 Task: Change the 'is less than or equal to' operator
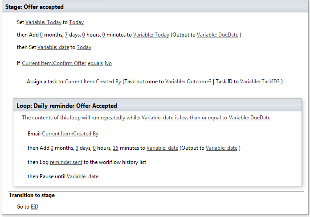pos(201,118)
